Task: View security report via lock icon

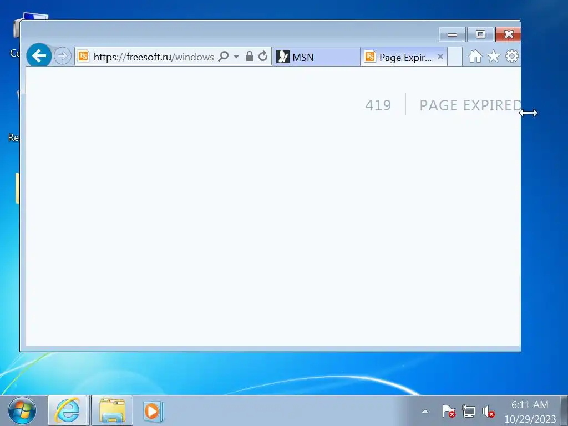Action: 249,56
